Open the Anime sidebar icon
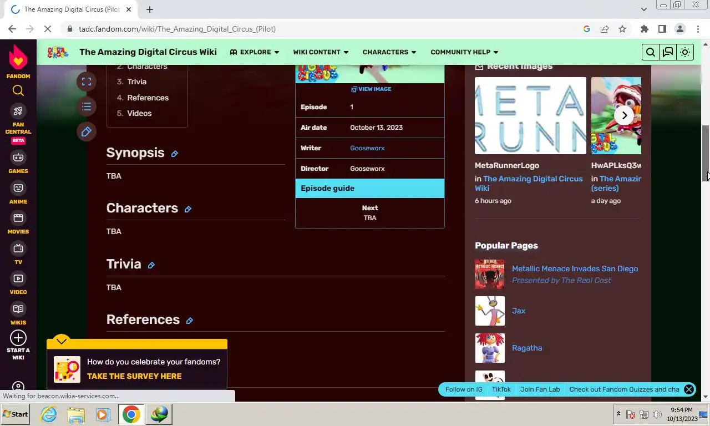The image size is (710, 426). 18,188
